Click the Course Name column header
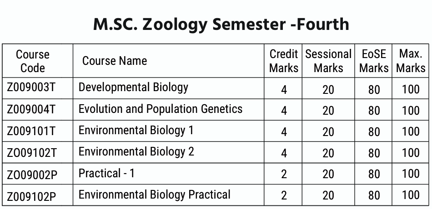This screenshot has width=432, height=209. coord(115,61)
